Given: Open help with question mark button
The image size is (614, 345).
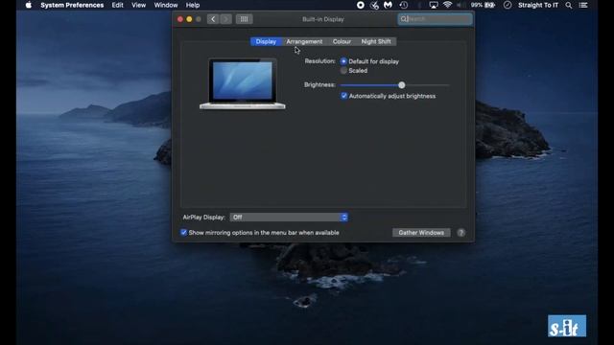Looking at the screenshot, I should [460, 233].
